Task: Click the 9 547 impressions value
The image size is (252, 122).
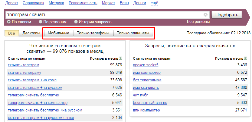Action: click(242, 95)
